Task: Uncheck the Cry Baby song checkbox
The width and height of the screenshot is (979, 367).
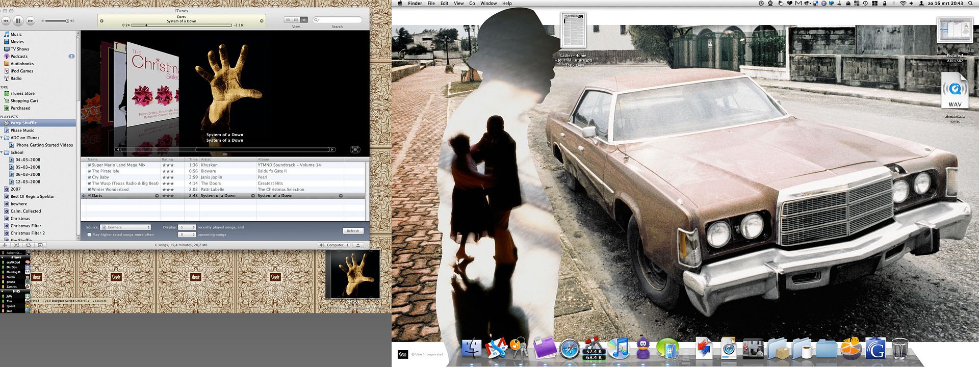Action: [x=89, y=177]
